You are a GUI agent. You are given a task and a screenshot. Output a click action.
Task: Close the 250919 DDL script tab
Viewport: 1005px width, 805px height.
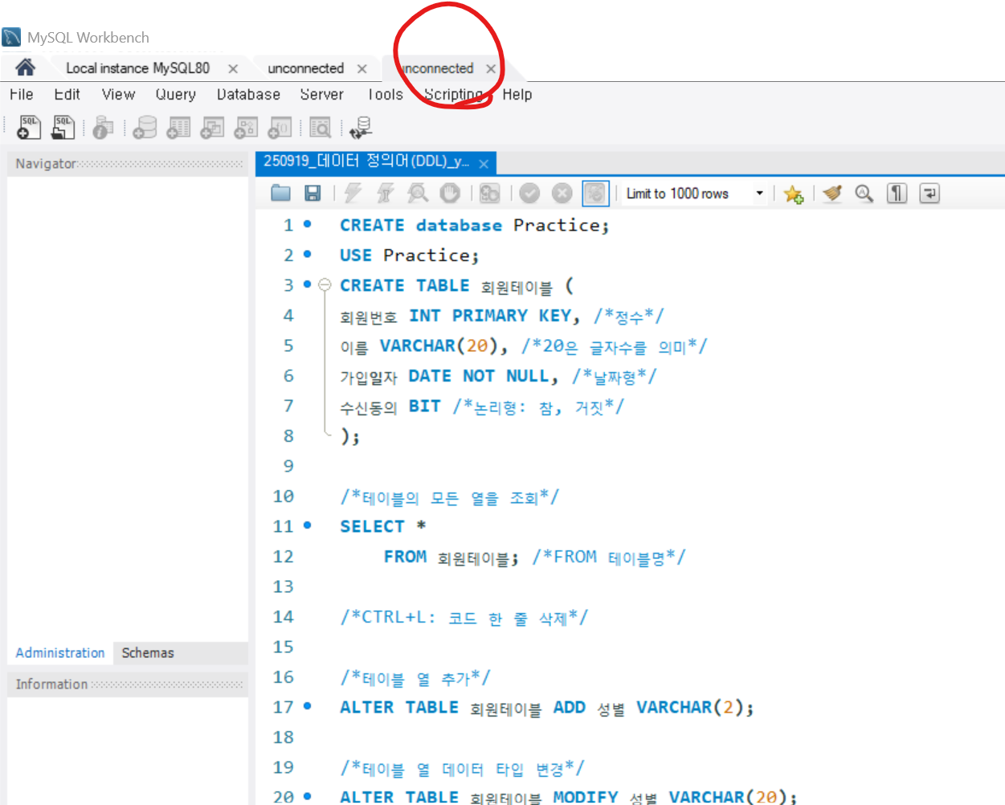pyautogui.click(x=484, y=164)
